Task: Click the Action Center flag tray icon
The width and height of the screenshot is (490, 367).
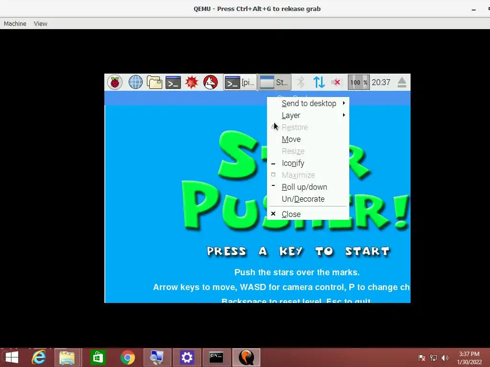Action: [422, 357]
